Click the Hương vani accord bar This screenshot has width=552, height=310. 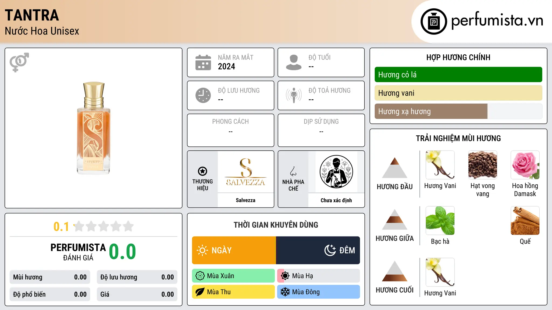pos(458,93)
